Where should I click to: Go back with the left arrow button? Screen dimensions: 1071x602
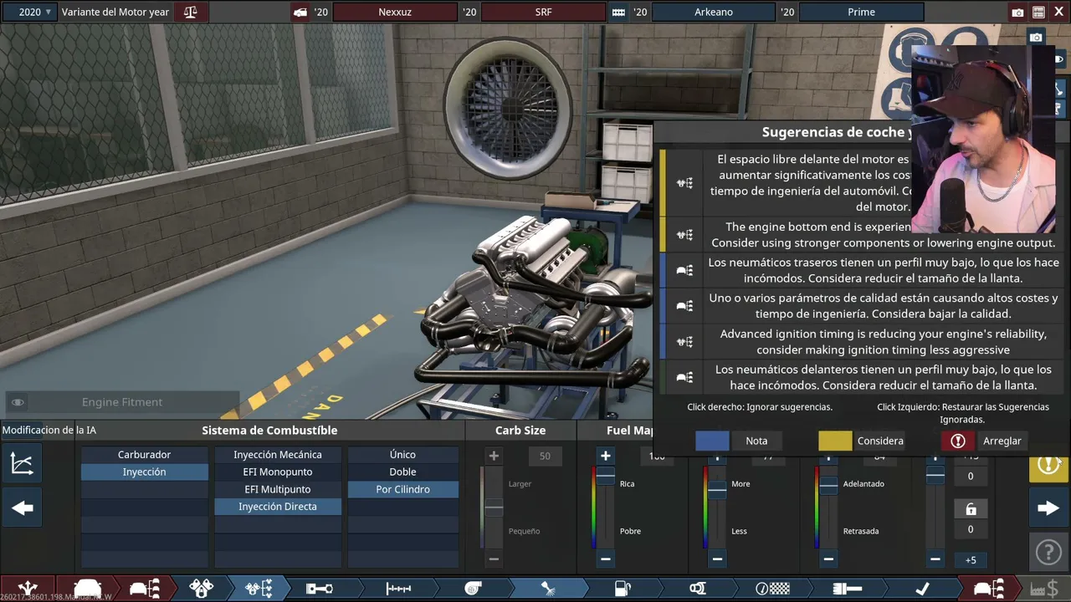pos(22,508)
